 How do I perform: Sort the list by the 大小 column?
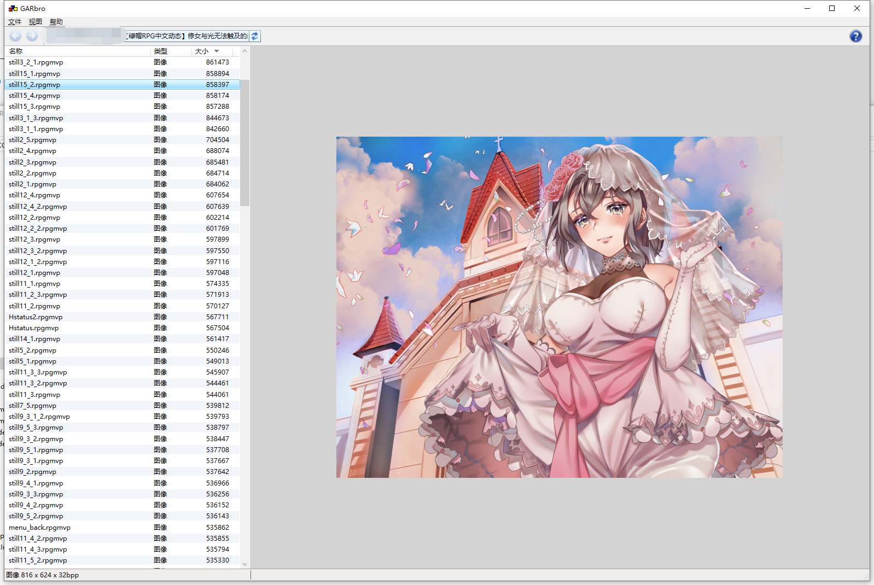coord(212,51)
